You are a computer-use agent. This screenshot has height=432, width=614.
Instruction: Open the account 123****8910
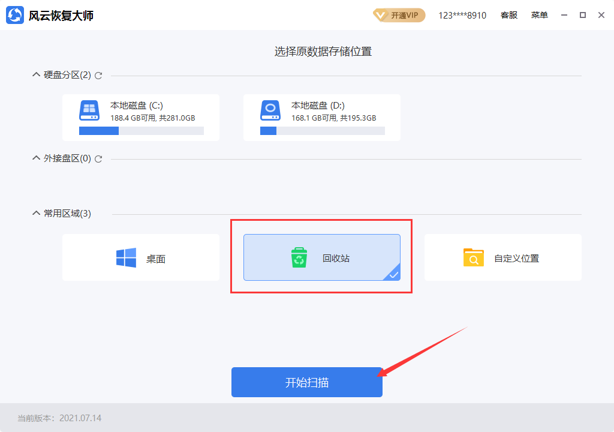coord(462,15)
